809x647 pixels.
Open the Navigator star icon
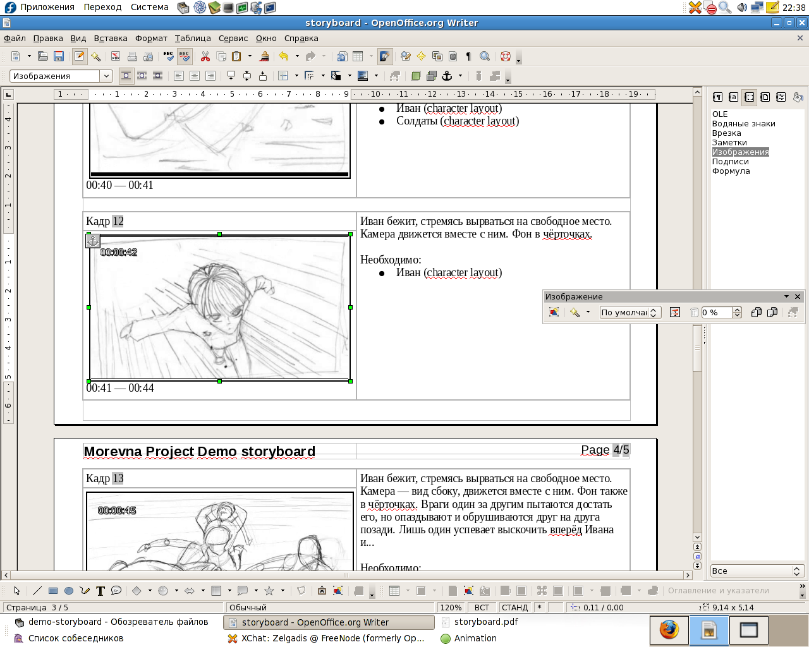[421, 56]
